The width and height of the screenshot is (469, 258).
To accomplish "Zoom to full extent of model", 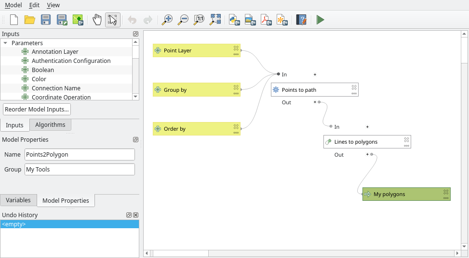I will tap(215, 20).
